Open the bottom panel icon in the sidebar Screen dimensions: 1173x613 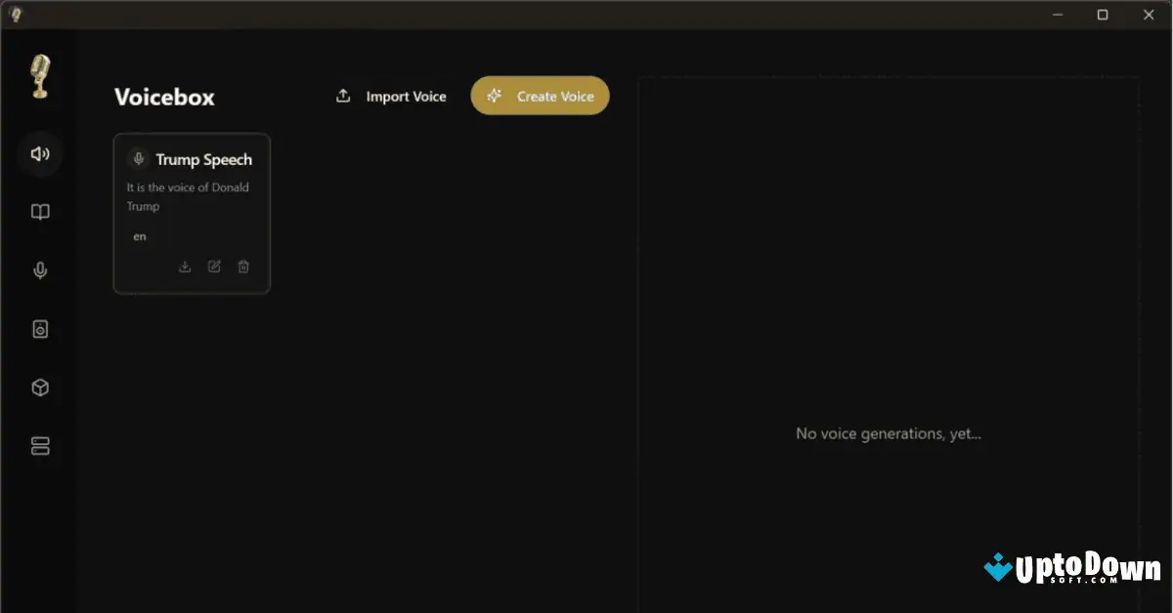coord(39,446)
